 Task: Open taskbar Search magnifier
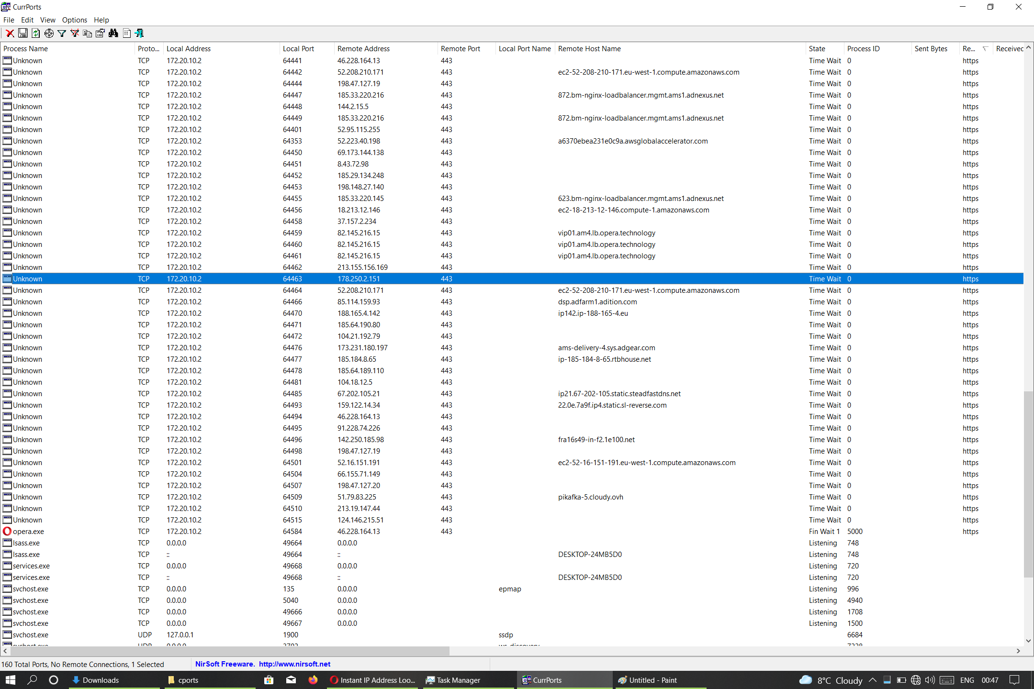click(32, 680)
